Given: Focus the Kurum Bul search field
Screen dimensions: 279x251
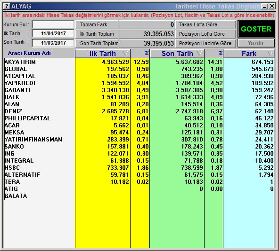Looking at the screenshot, I should [53, 24].
